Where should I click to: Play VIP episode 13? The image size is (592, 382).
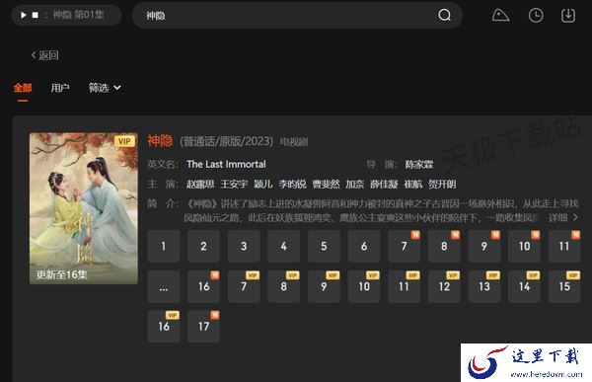pyautogui.click(x=484, y=286)
